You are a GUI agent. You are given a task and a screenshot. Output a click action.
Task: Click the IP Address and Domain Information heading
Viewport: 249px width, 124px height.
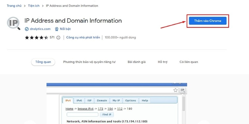(x=73, y=20)
